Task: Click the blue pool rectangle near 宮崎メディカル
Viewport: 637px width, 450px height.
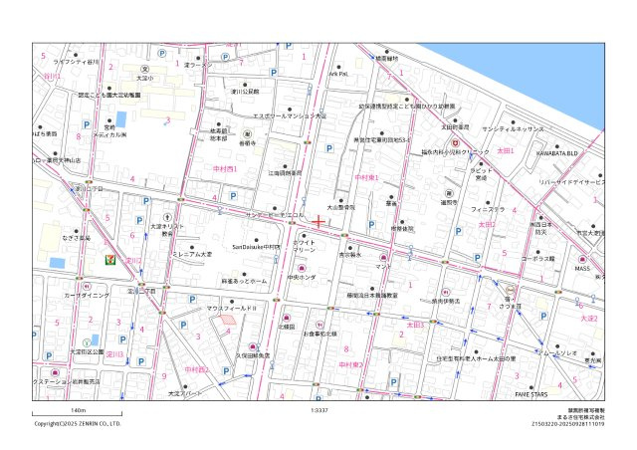Action: [x=121, y=119]
